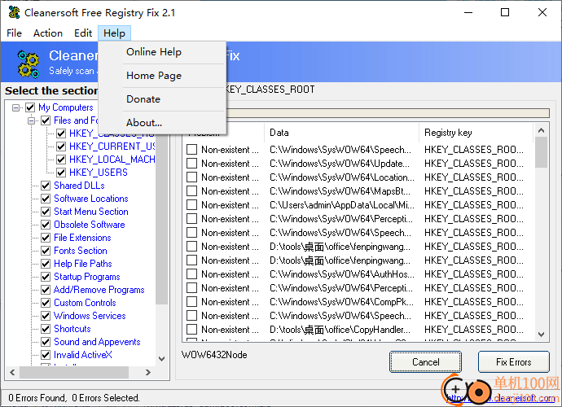Select the Windows Services tree label
Screen dimensions: 562x407
pyautogui.click(x=90, y=316)
